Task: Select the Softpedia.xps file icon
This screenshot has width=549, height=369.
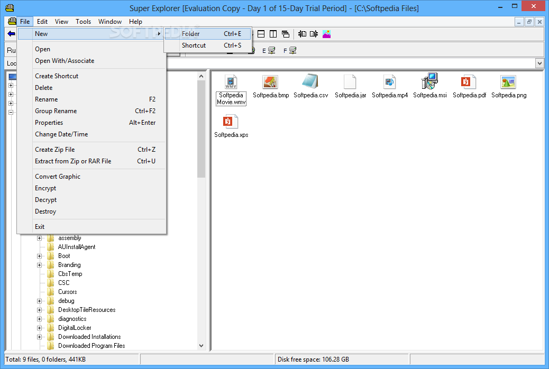Action: click(x=231, y=122)
